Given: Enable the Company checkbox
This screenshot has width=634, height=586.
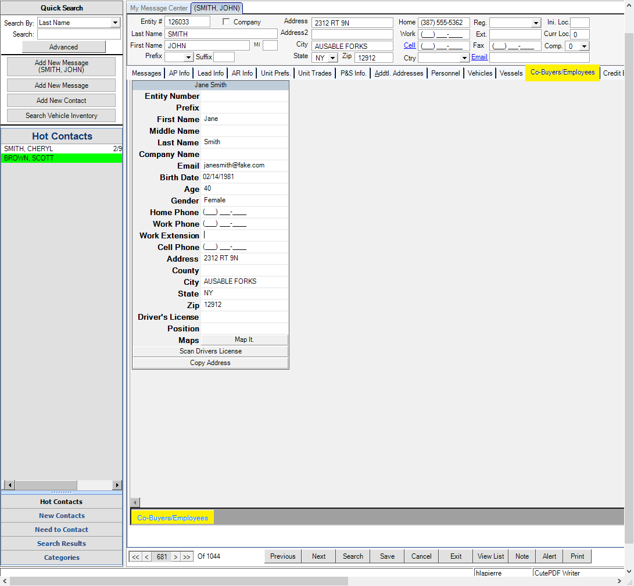Looking at the screenshot, I should 227,22.
